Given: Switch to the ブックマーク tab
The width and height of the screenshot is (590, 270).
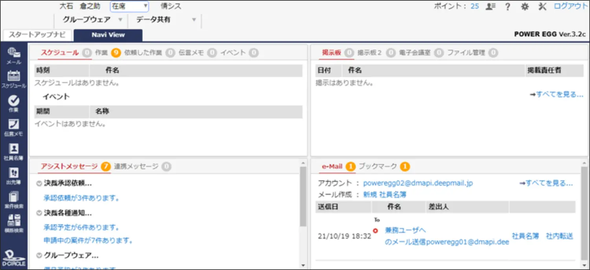Looking at the screenshot, I should (378, 166).
